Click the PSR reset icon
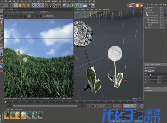 coord(129,5)
